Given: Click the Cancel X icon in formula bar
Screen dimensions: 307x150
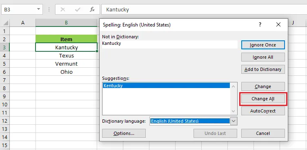Looking at the screenshot, I should point(63,9).
